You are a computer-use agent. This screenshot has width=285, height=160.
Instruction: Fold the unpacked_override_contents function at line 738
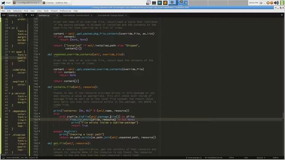tap(40, 54)
